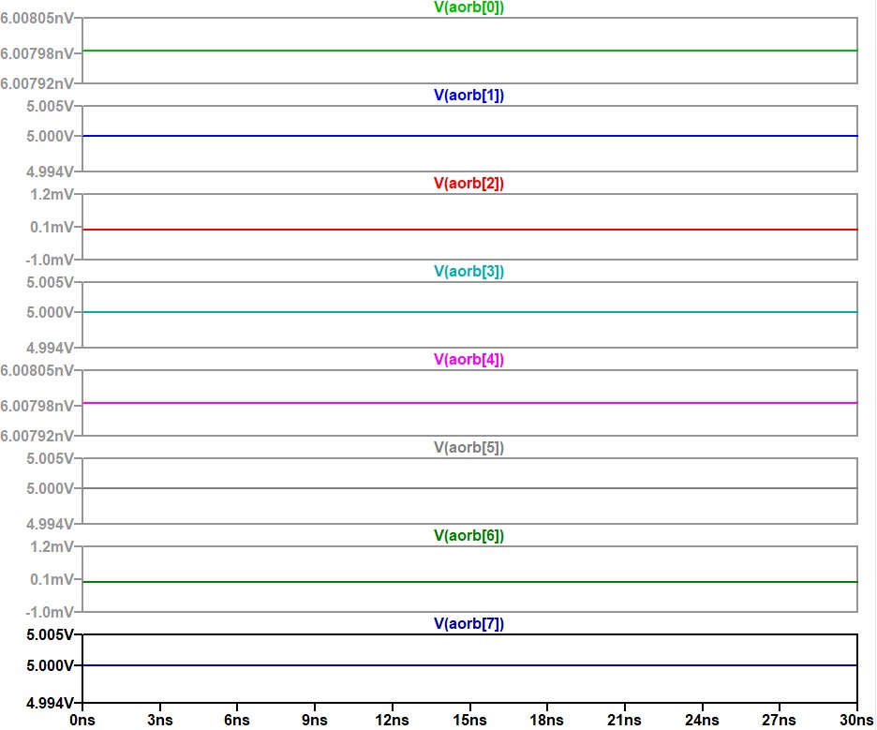Click the gray V(aorb[5]) waveform line
Image resolution: width=877 pixels, height=730 pixels.
pos(469,488)
